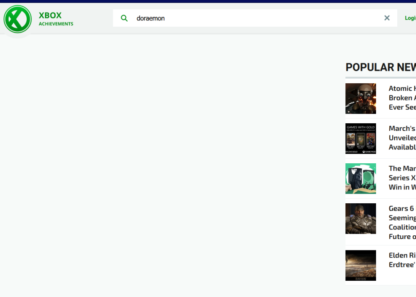Image resolution: width=416 pixels, height=297 pixels.
Task: Open the Elden Ring Erdtree headline
Action: [401, 260]
